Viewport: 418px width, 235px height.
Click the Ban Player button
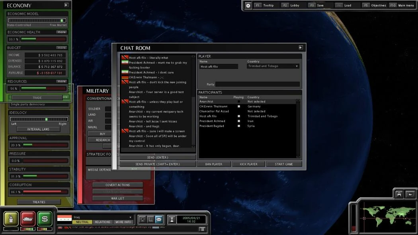214,164
